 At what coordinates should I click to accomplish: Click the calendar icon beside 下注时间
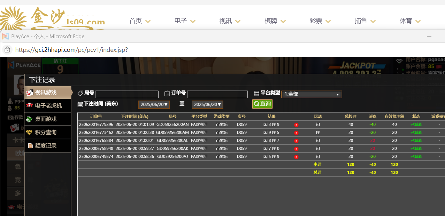80,104
